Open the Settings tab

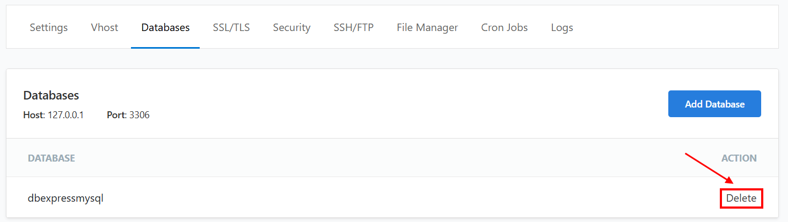[49, 27]
